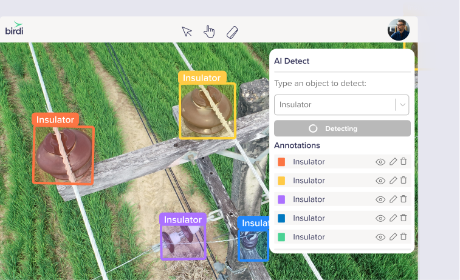Click the dropdown chevron arrow
460x280 pixels.
point(402,105)
